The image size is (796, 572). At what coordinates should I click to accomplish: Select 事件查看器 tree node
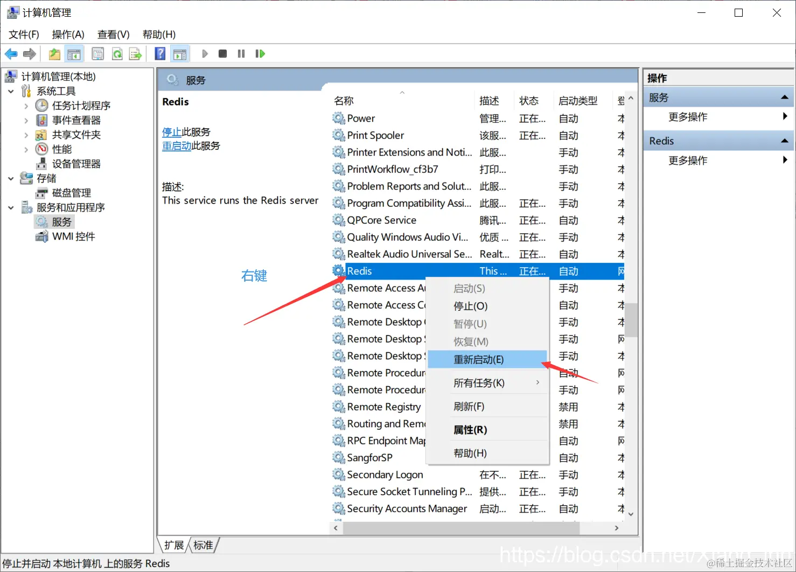tap(76, 120)
